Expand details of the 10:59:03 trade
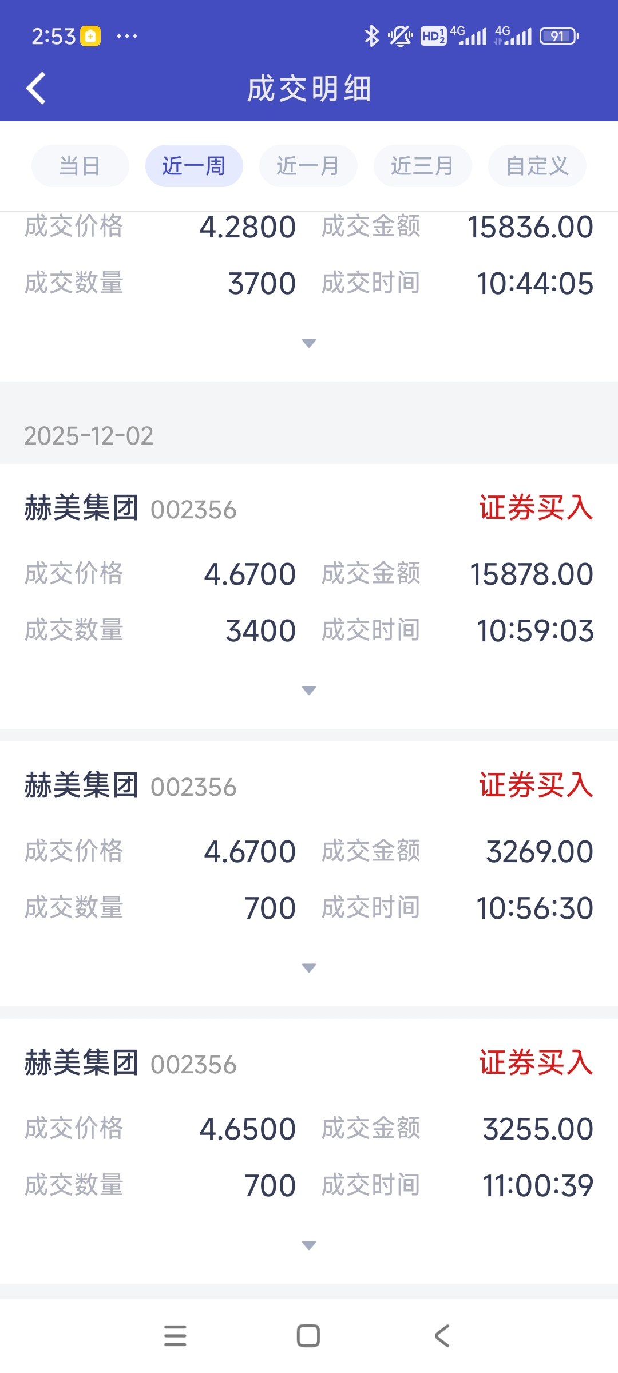 (309, 691)
